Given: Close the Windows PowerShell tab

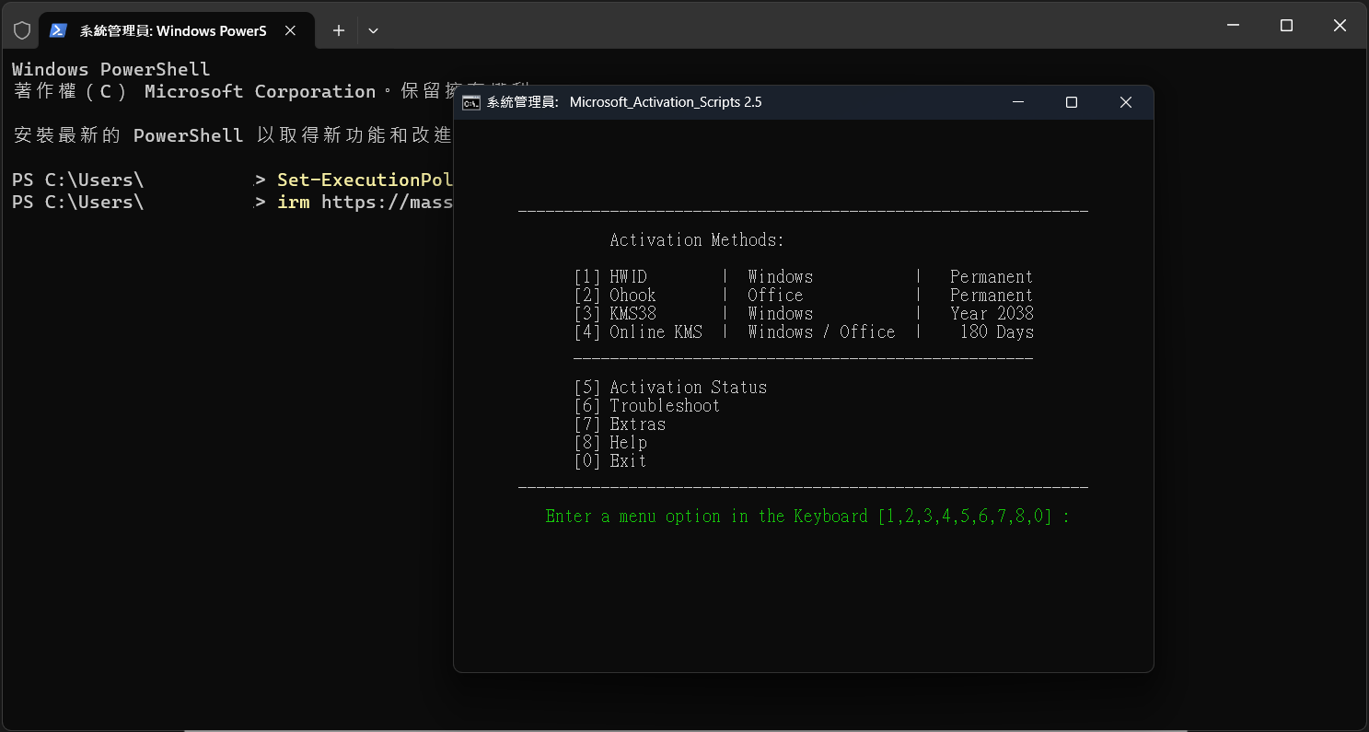Looking at the screenshot, I should click(x=290, y=30).
